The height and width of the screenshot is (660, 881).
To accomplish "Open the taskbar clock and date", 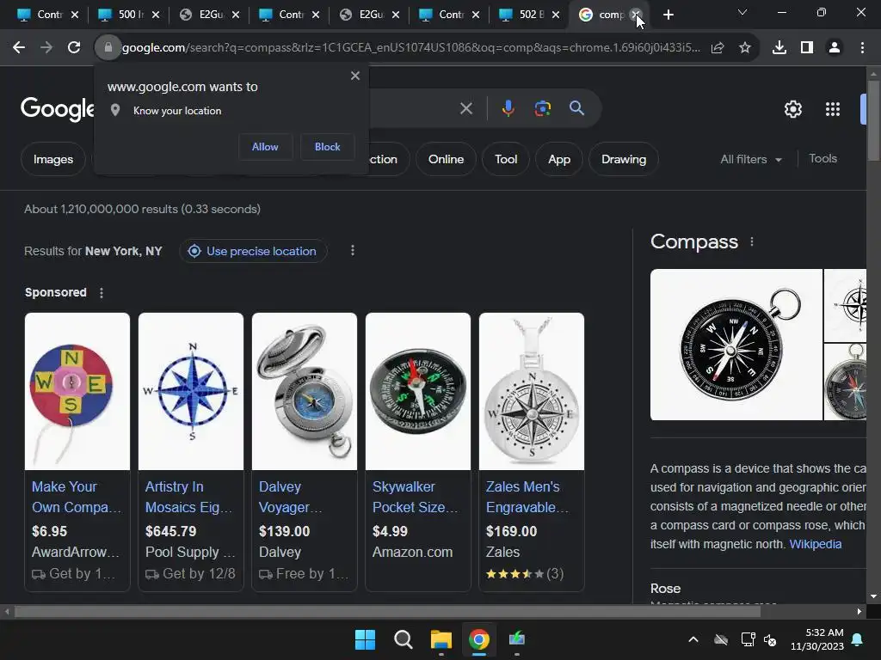I will 817,639.
